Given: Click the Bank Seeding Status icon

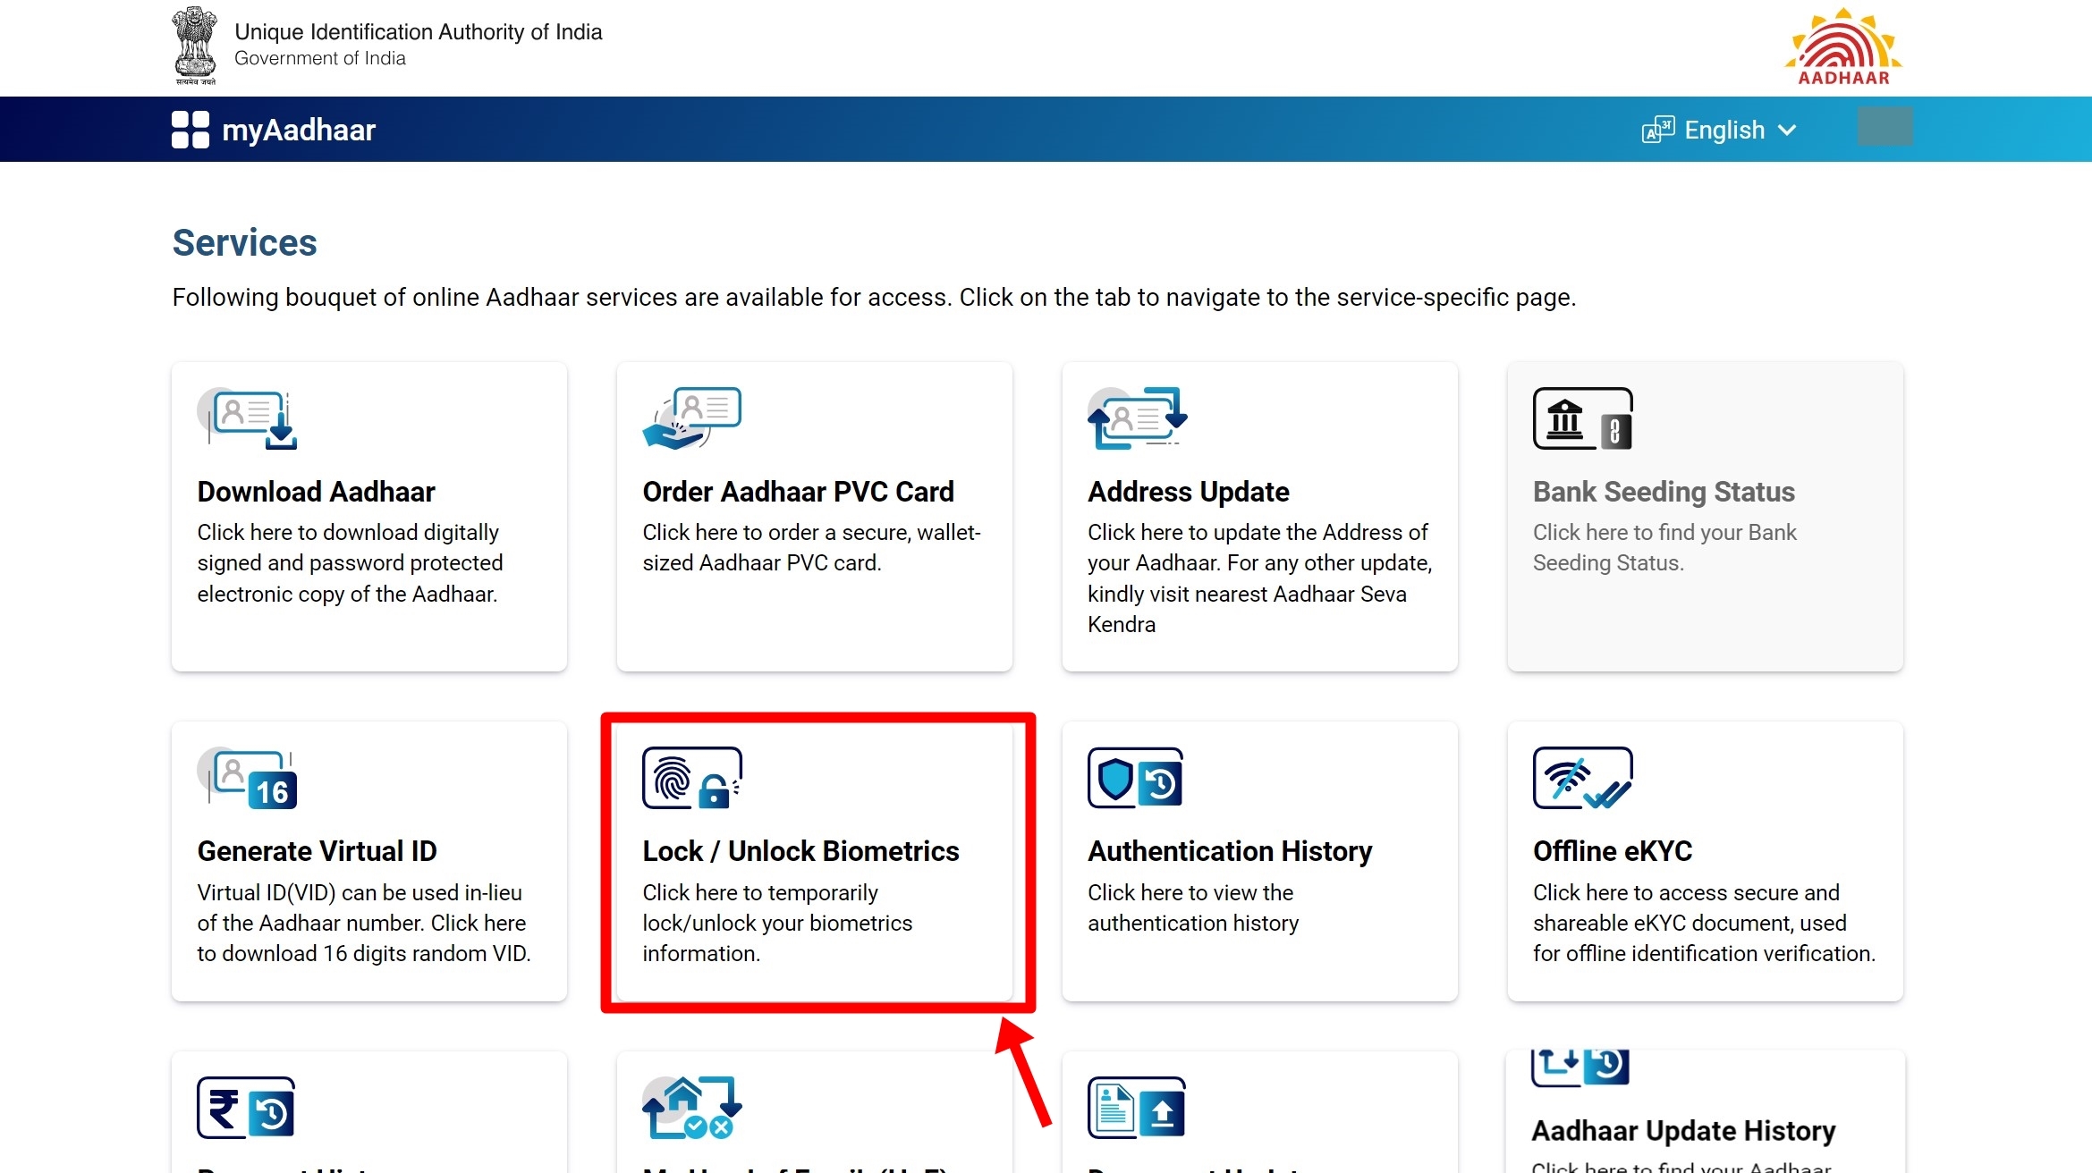Looking at the screenshot, I should tap(1583, 418).
